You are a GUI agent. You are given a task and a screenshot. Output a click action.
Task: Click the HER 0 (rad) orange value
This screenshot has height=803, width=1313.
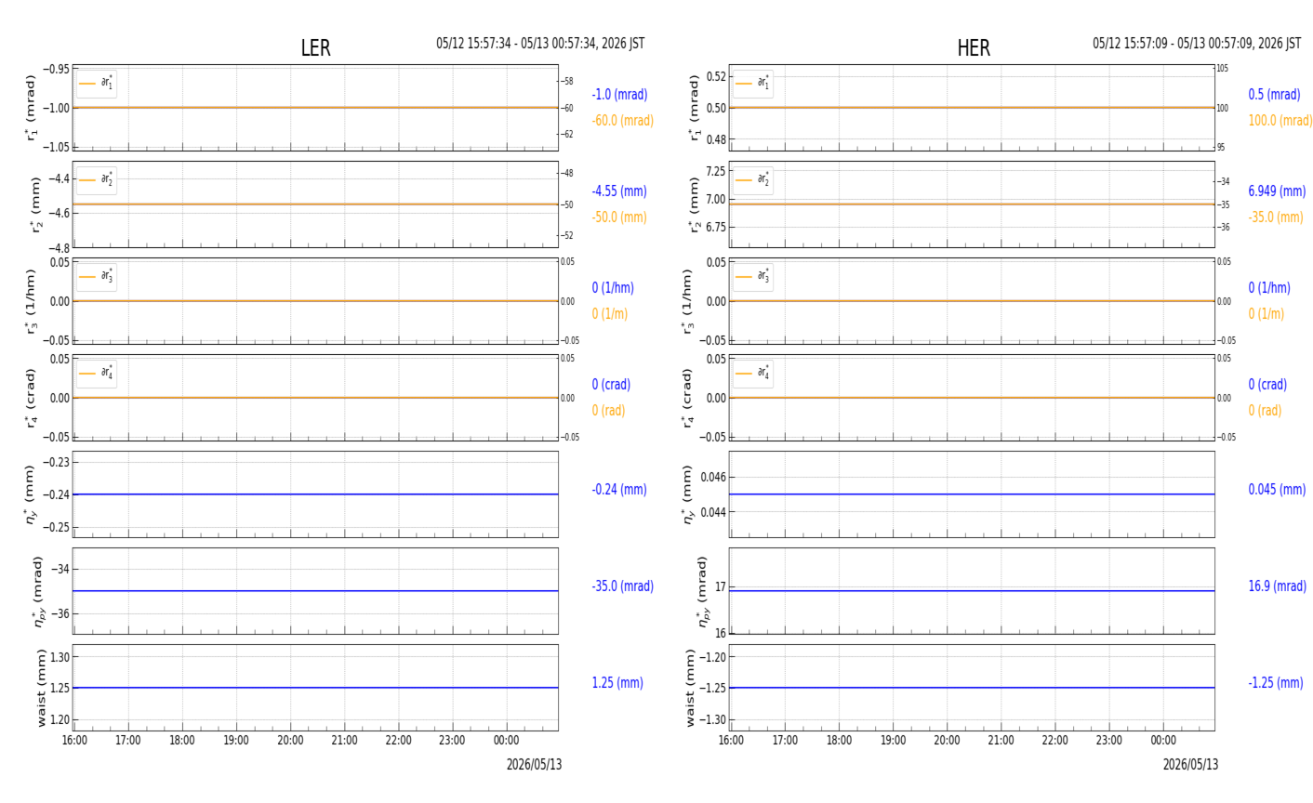tap(1265, 411)
